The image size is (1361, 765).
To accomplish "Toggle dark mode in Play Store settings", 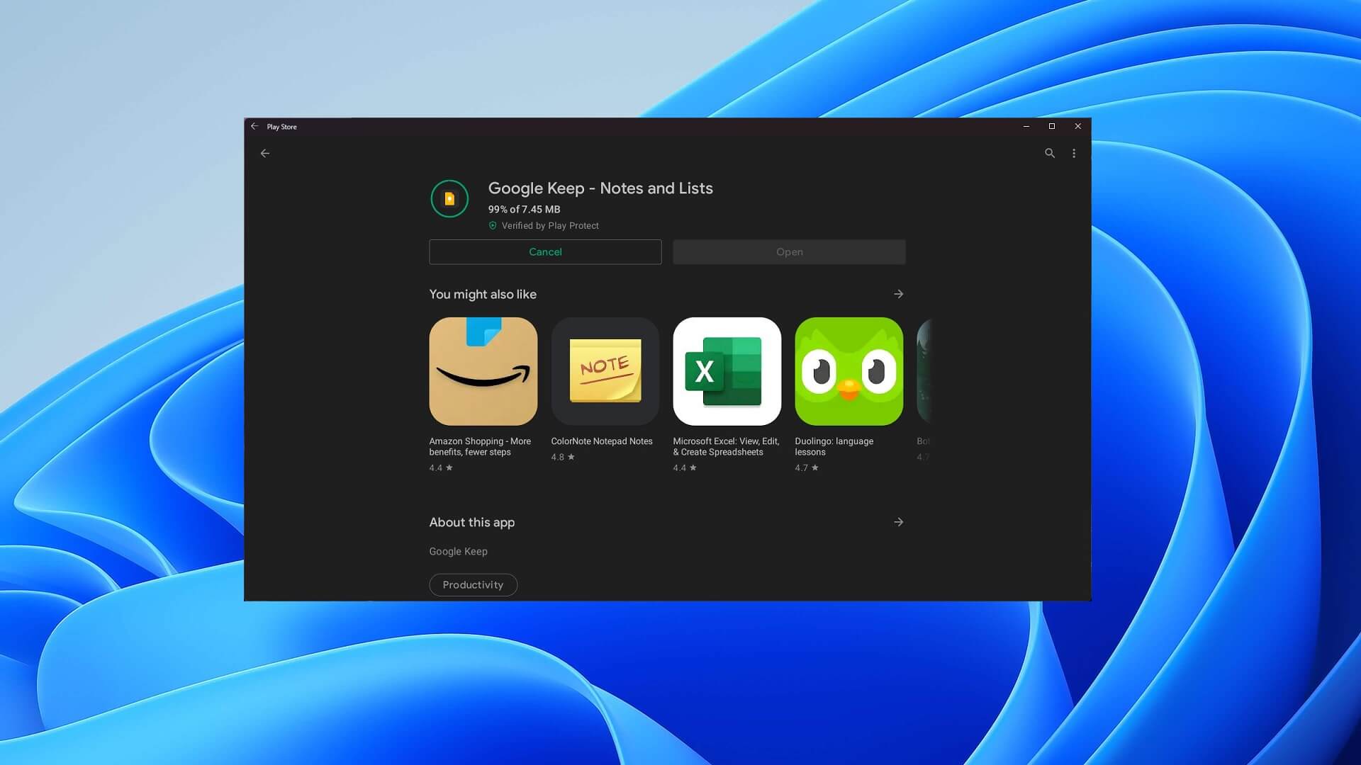I will click(1074, 153).
